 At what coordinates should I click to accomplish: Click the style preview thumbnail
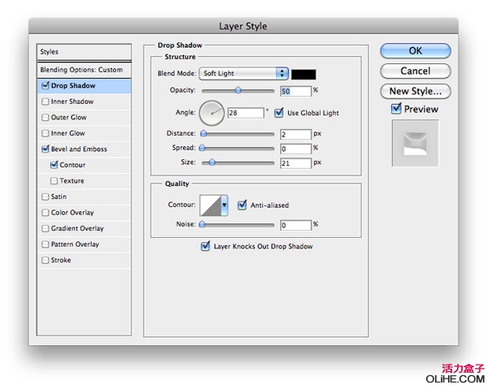416,143
